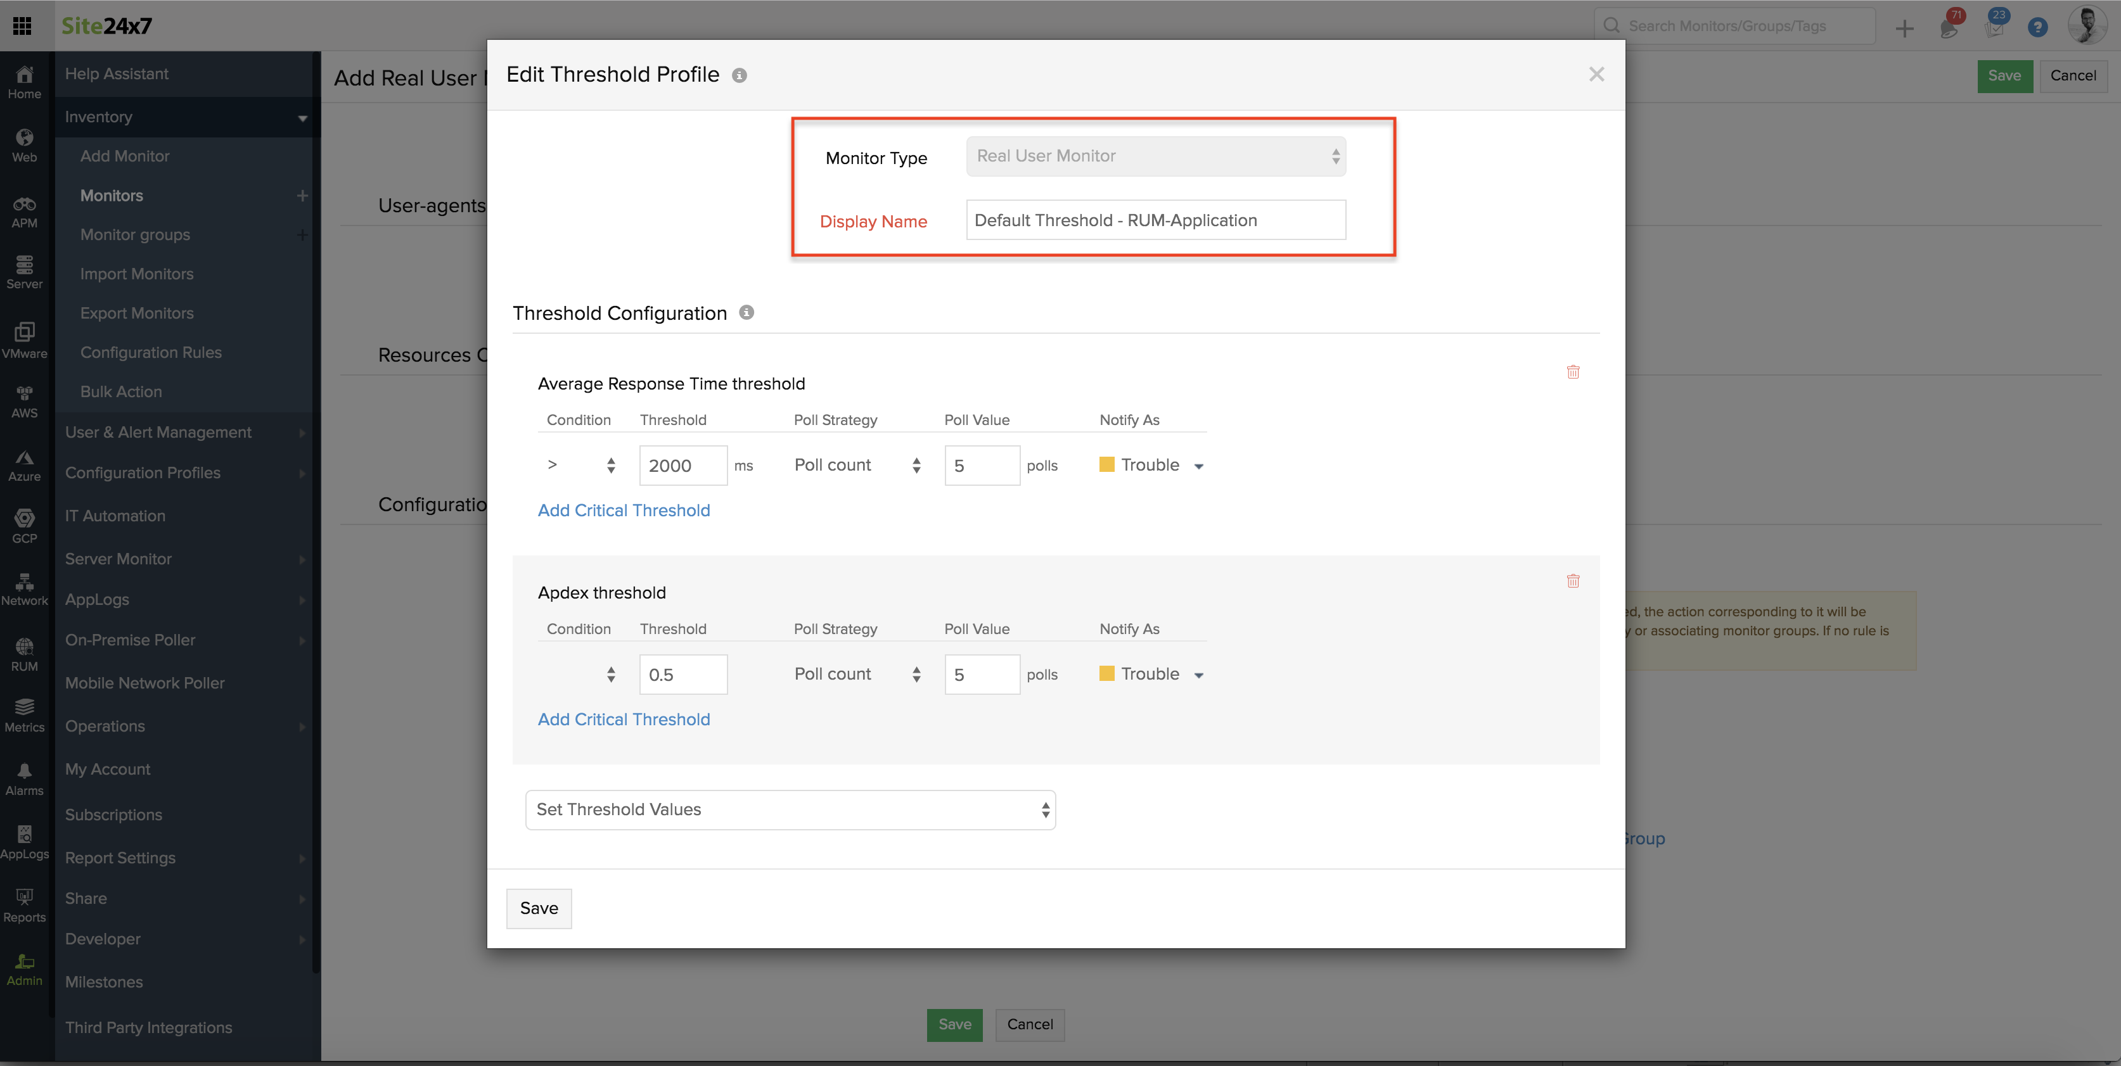The height and width of the screenshot is (1066, 2121).
Task: Open the Alarms icon in left rail
Action: (24, 778)
